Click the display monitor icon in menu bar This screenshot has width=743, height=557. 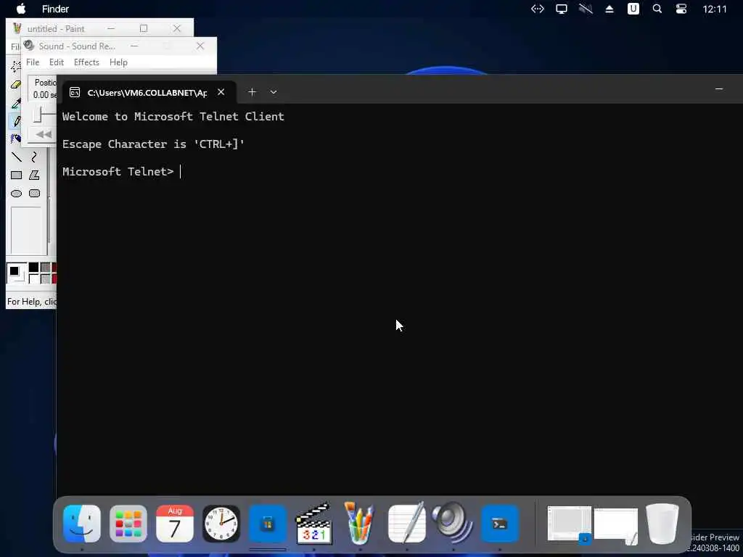(x=562, y=9)
